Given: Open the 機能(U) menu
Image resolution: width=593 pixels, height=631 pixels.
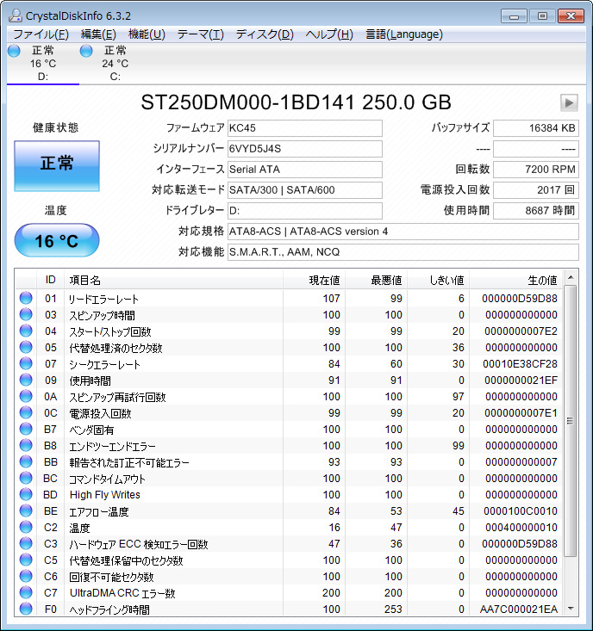Looking at the screenshot, I should tap(147, 34).
